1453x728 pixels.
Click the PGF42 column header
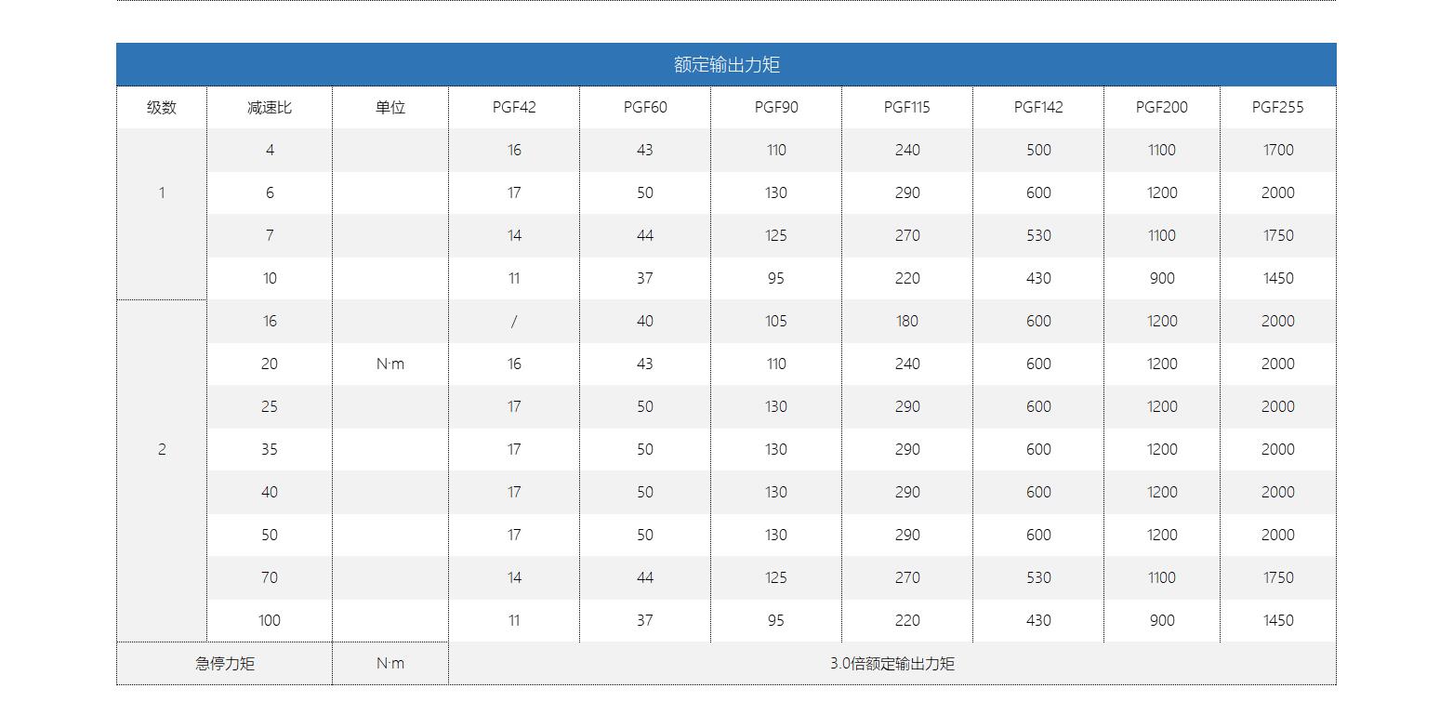click(514, 107)
